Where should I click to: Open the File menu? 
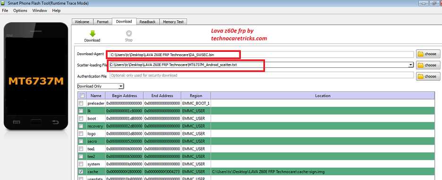pos(5,10)
